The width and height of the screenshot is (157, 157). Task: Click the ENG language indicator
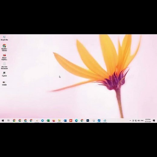tap(142, 120)
